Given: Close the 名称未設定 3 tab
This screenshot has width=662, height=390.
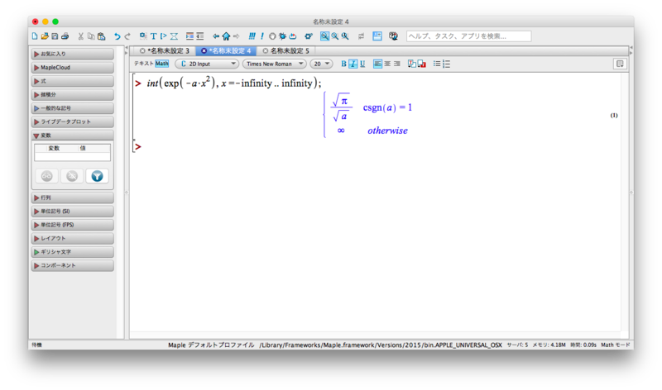Looking at the screenshot, I should [x=142, y=50].
